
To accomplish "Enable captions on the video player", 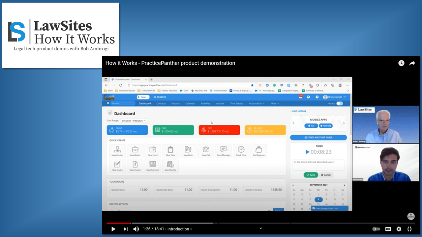I will 388,229.
